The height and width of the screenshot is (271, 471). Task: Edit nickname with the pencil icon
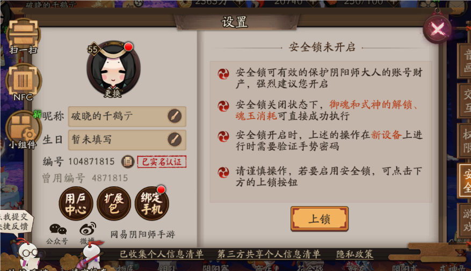[x=175, y=116]
